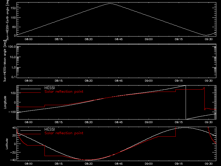Viewport: 221px width, 166px height.
Task: Select the HESSI legend label in Longitude plot
Action: (49, 88)
